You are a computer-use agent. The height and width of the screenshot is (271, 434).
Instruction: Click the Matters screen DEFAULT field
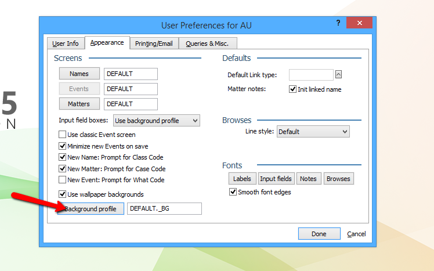131,104
